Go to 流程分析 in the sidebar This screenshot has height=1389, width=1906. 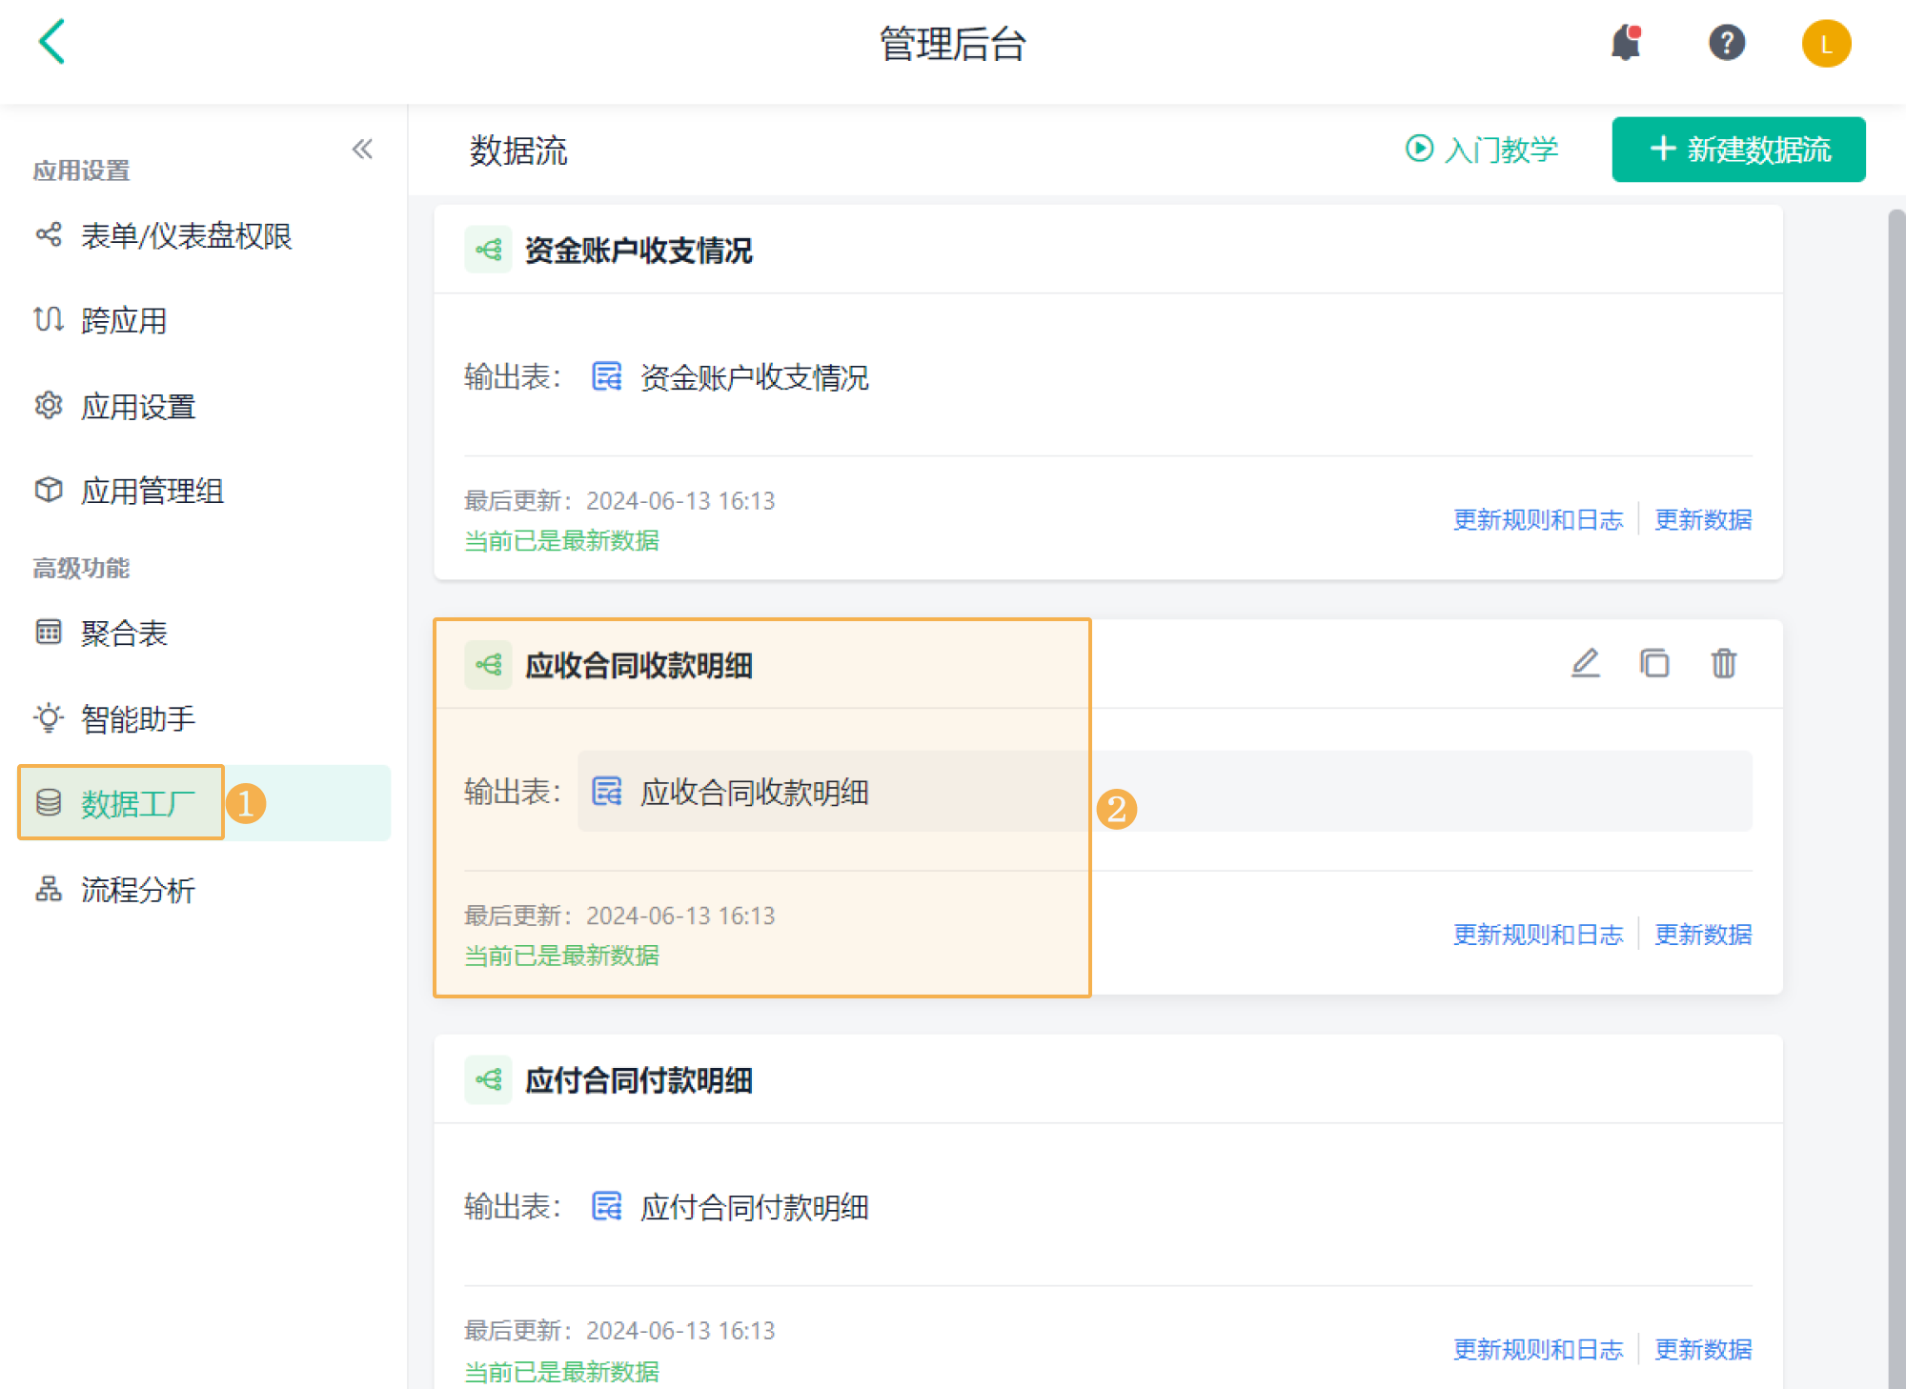click(x=137, y=890)
